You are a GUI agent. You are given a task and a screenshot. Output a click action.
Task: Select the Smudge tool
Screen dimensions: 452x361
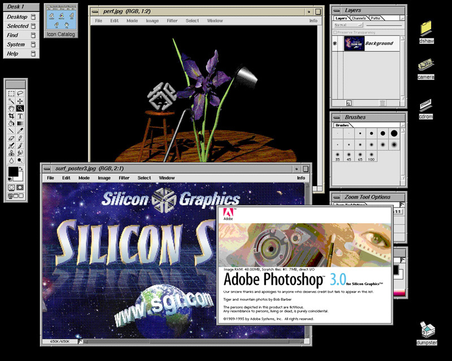point(20,153)
